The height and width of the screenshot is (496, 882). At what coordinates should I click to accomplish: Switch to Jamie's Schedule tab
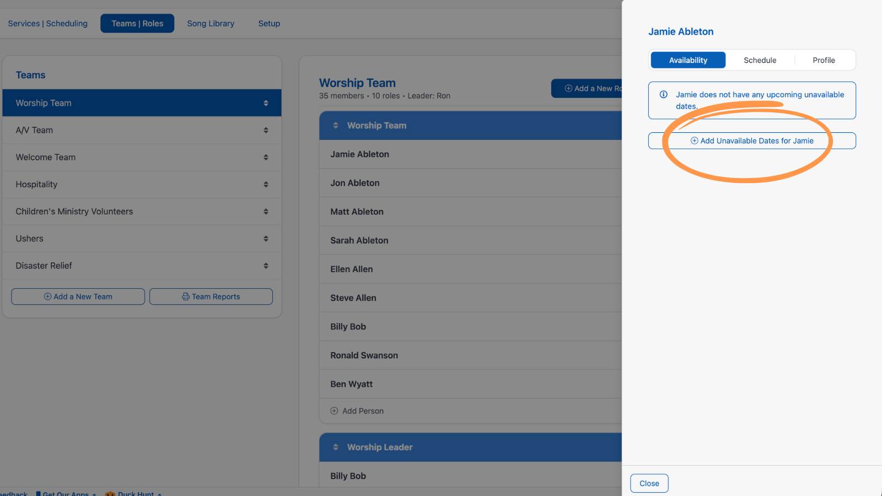tap(760, 60)
